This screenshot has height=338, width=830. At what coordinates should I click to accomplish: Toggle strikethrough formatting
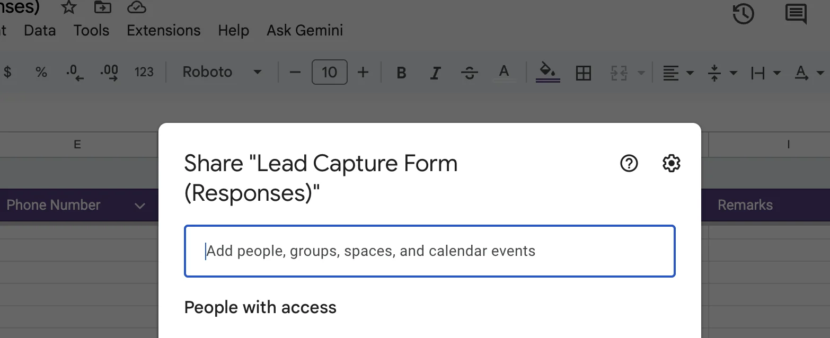469,73
